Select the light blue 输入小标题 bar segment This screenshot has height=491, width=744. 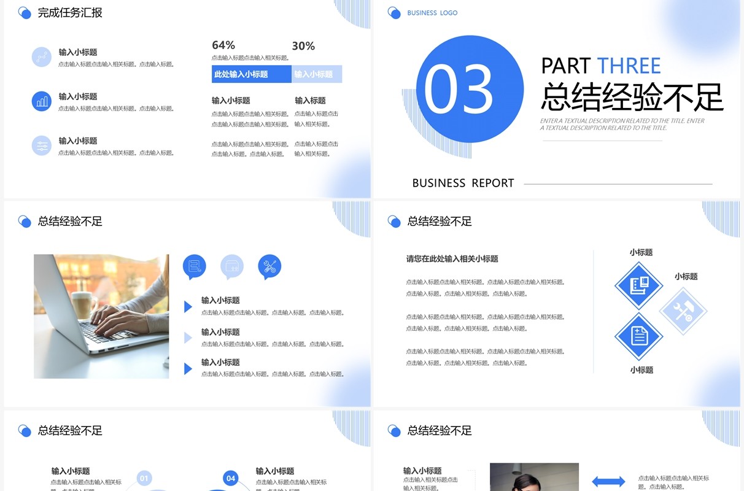tap(317, 74)
